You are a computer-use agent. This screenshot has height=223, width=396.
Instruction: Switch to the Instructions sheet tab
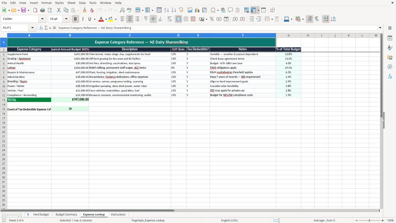pyautogui.click(x=118, y=215)
